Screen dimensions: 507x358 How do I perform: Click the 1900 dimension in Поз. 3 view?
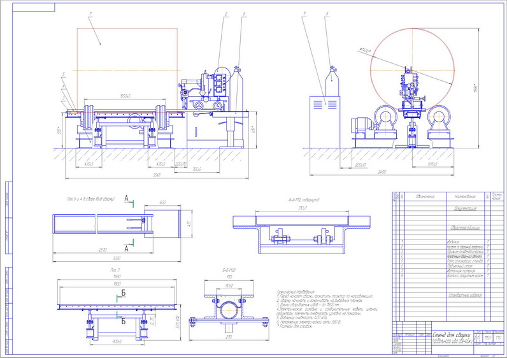(x=117, y=283)
